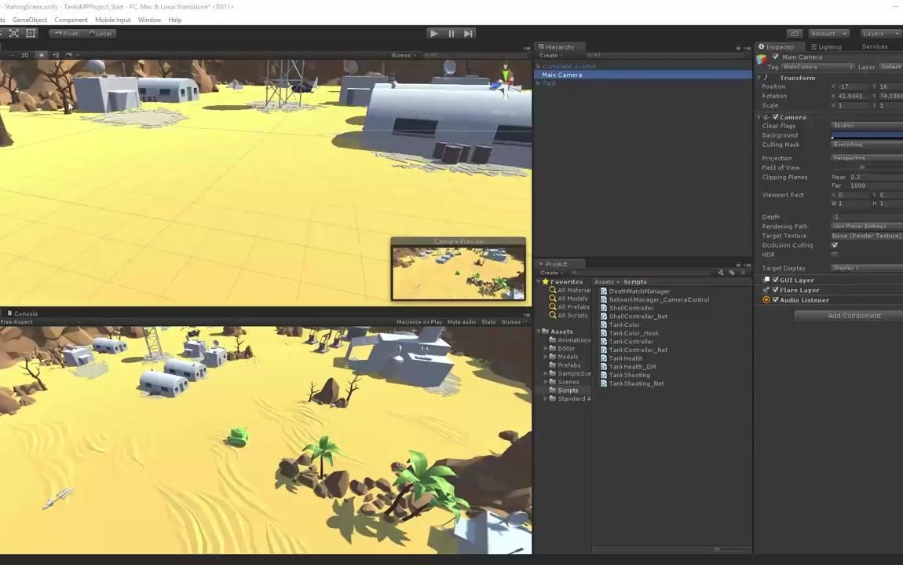The height and width of the screenshot is (565, 903).
Task: Toggle Main Camera active checkbox
Action: (x=776, y=57)
